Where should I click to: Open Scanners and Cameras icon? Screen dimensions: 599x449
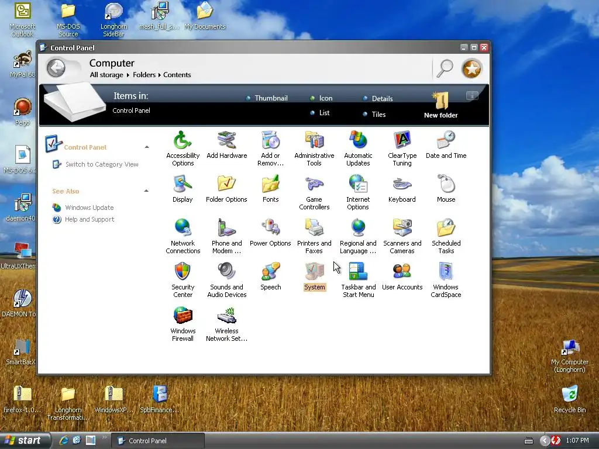click(402, 236)
